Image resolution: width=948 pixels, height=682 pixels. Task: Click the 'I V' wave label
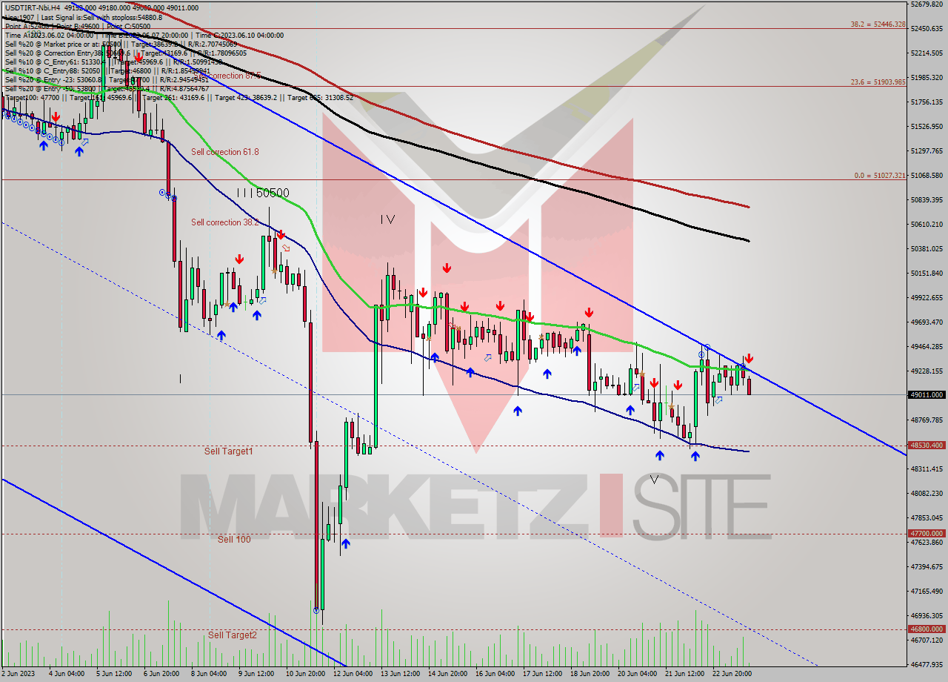(x=387, y=219)
